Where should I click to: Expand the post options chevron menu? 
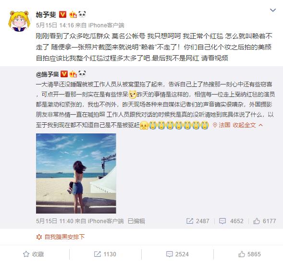[273, 10]
